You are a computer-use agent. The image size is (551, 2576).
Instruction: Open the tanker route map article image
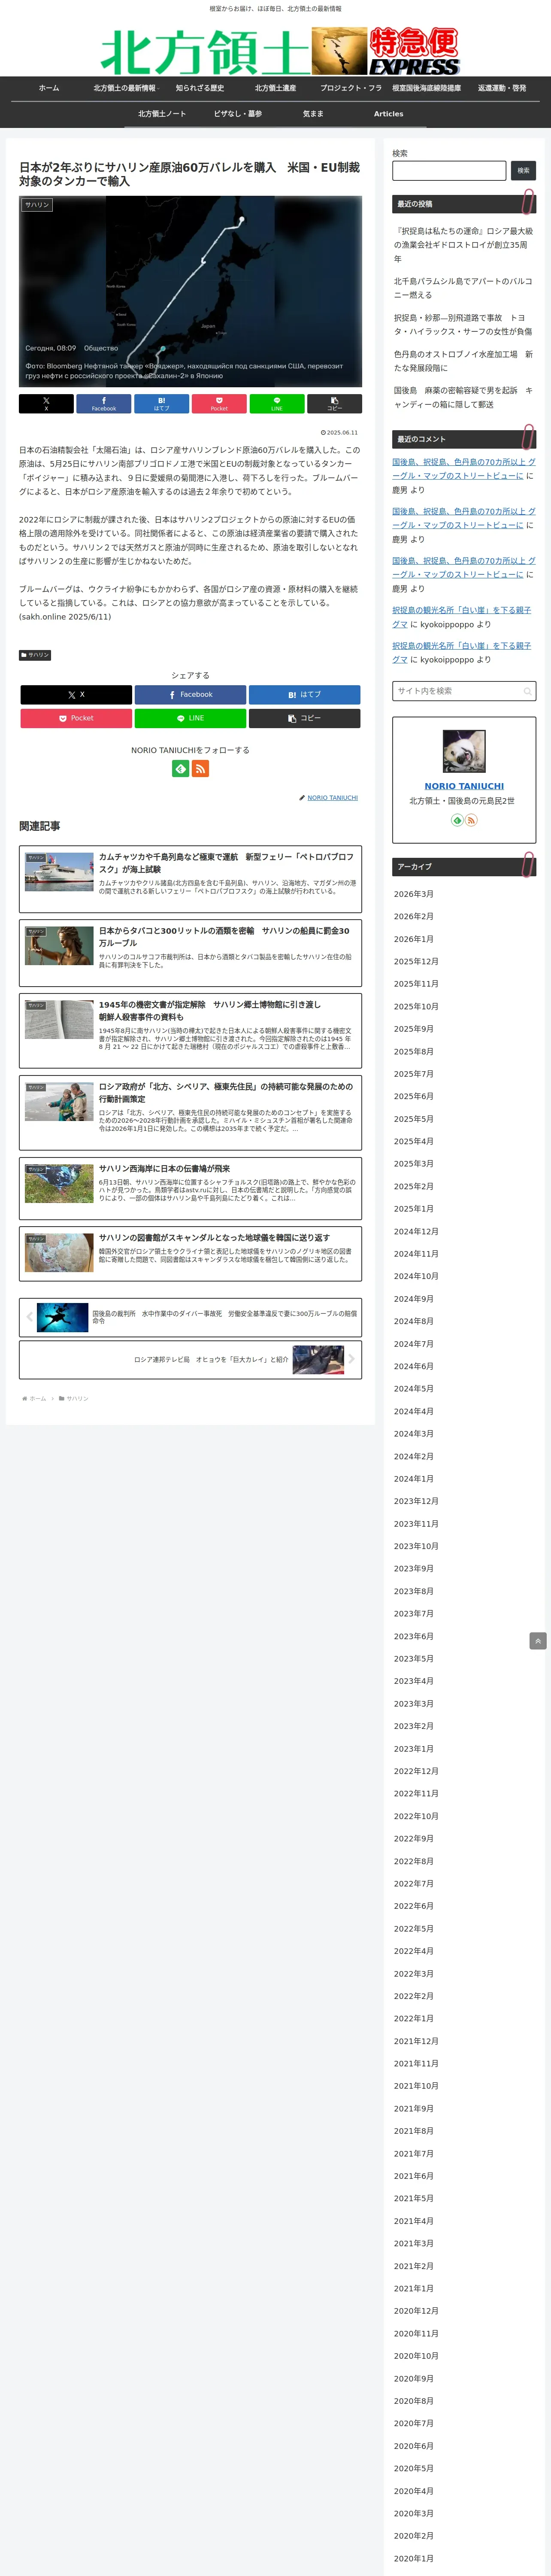click(x=190, y=291)
